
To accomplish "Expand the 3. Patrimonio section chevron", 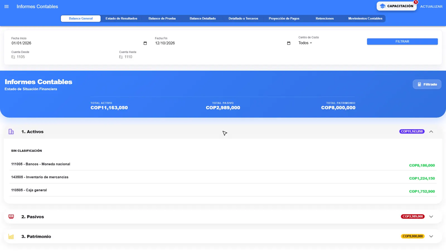I will pos(431,236).
